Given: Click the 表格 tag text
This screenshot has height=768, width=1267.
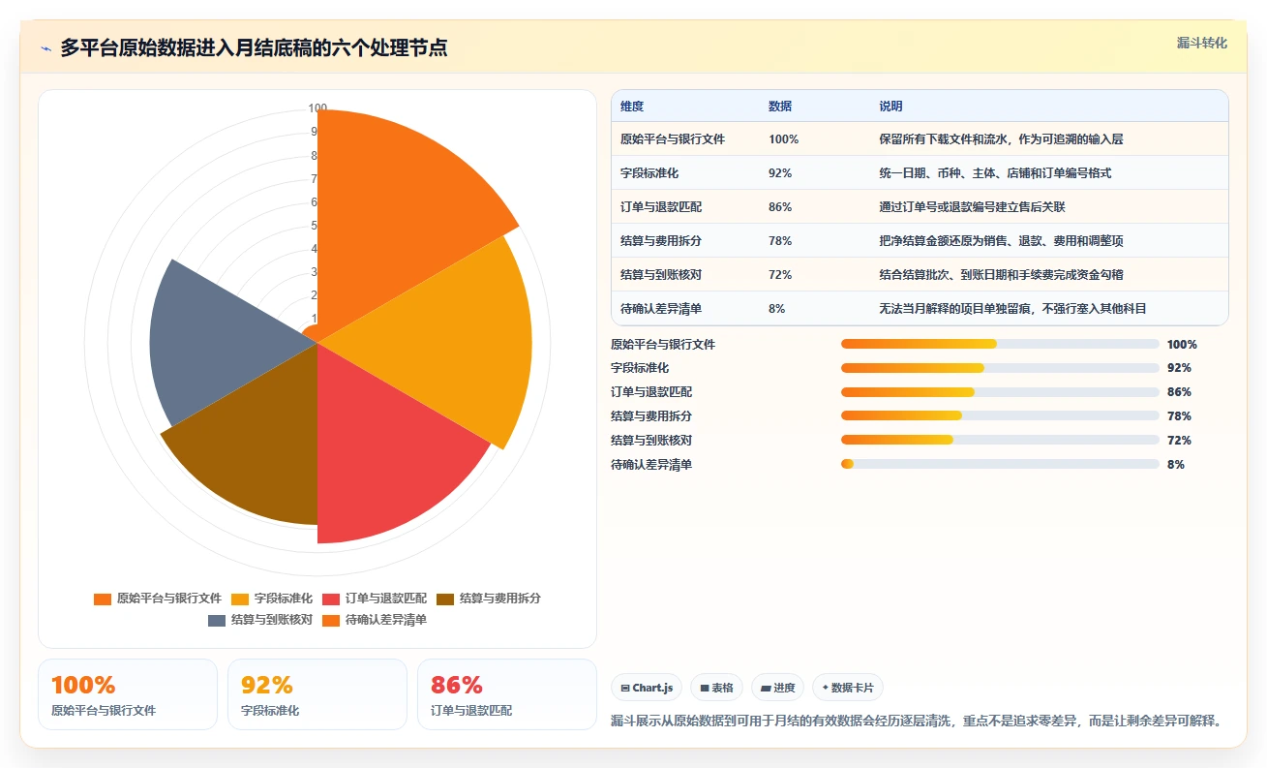Looking at the screenshot, I should coord(722,688).
